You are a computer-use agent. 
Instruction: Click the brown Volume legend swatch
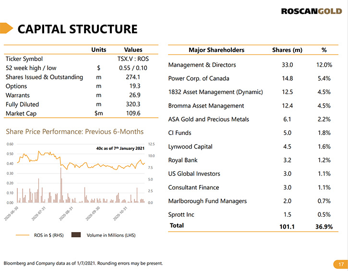(76, 235)
